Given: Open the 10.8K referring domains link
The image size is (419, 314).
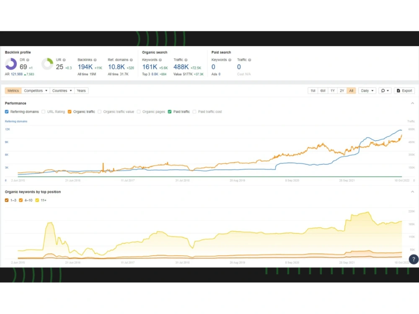Looking at the screenshot, I should coord(116,67).
